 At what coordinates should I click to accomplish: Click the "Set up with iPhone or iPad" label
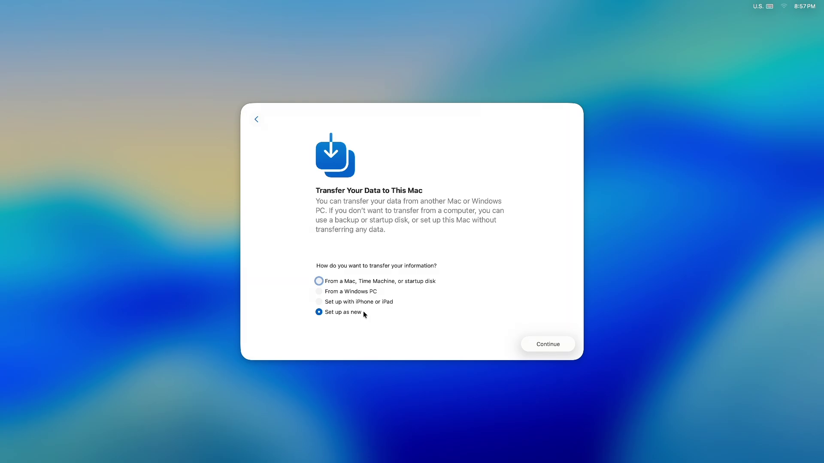[x=359, y=301]
